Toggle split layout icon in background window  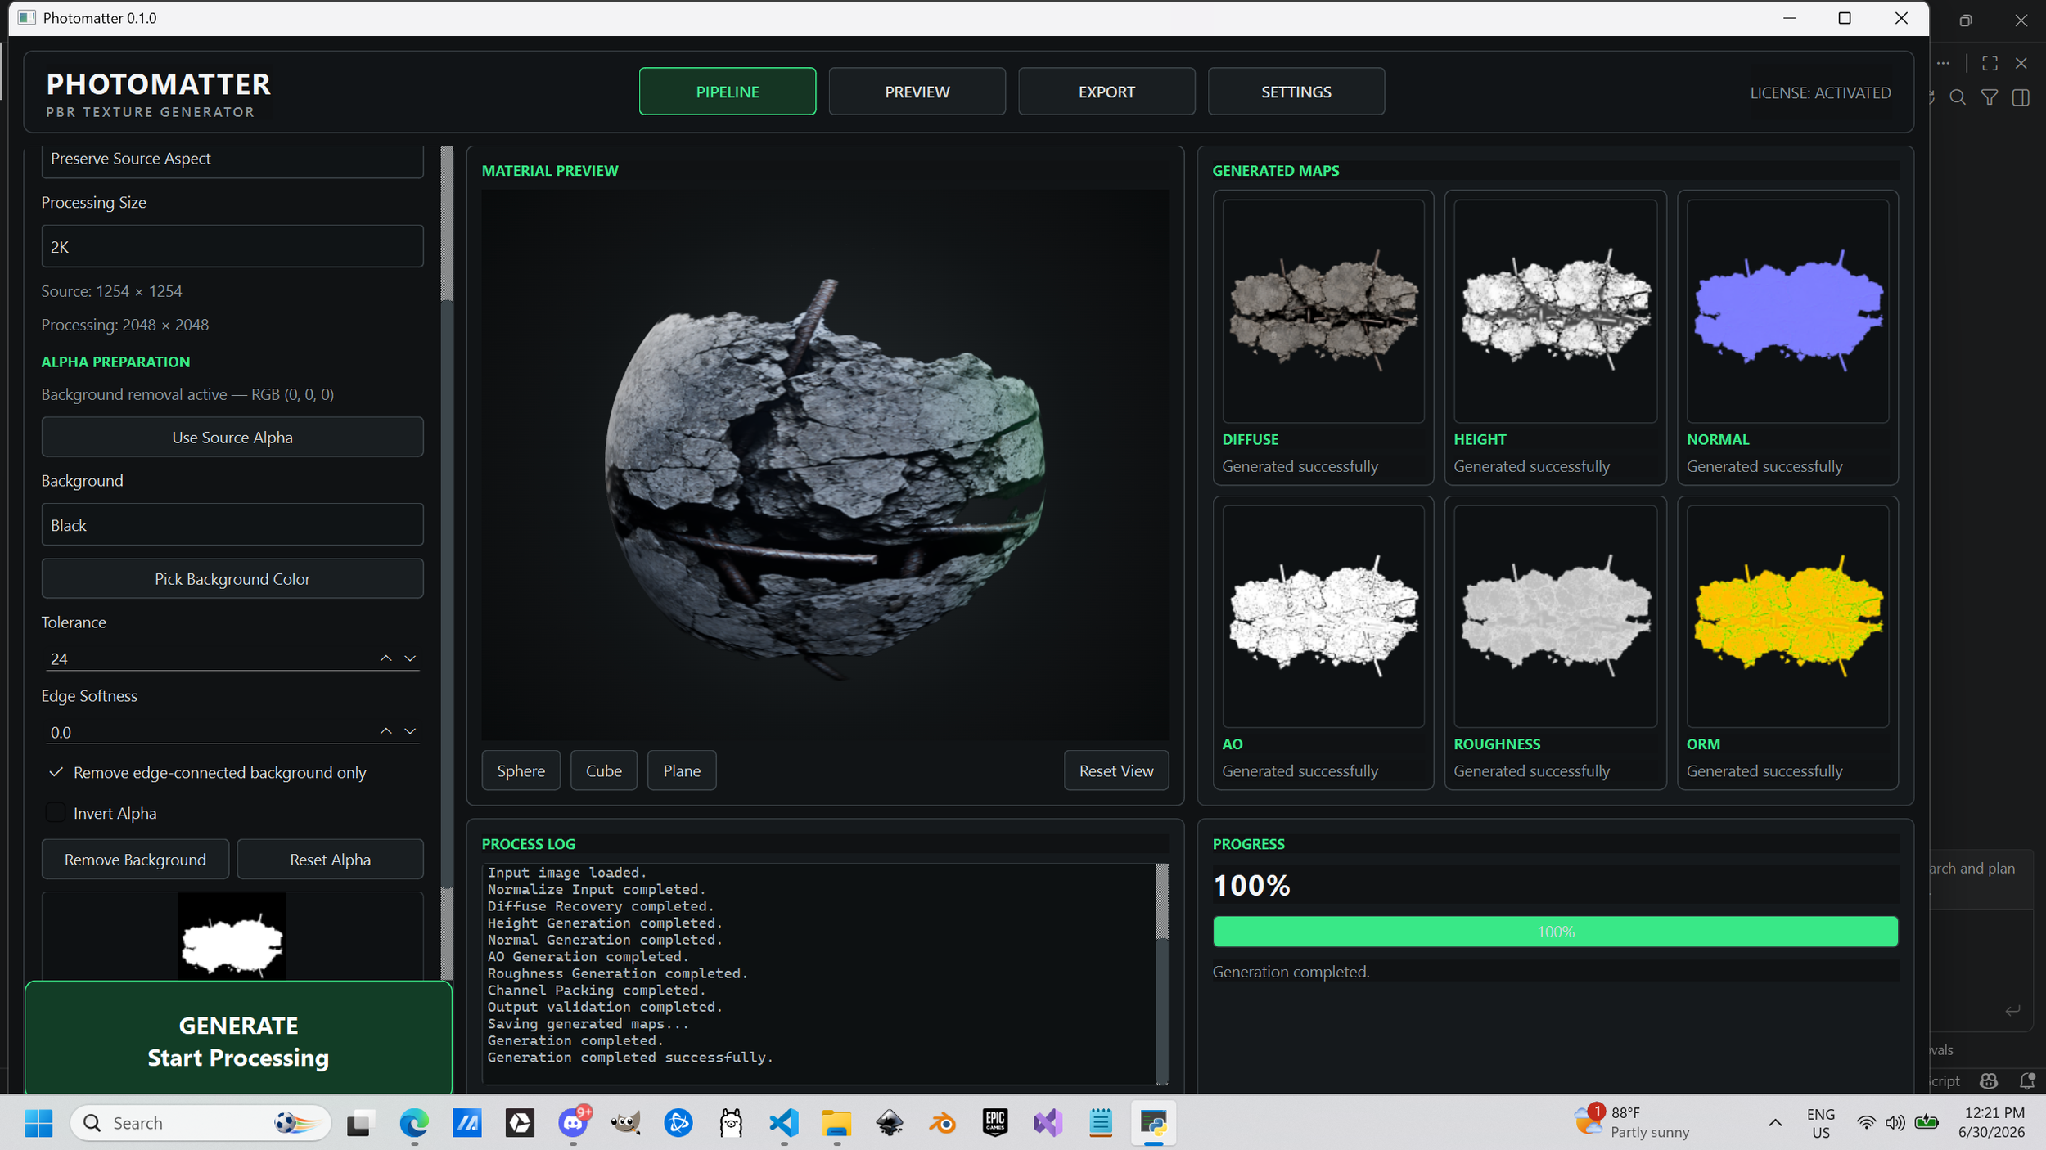pyautogui.click(x=2021, y=97)
